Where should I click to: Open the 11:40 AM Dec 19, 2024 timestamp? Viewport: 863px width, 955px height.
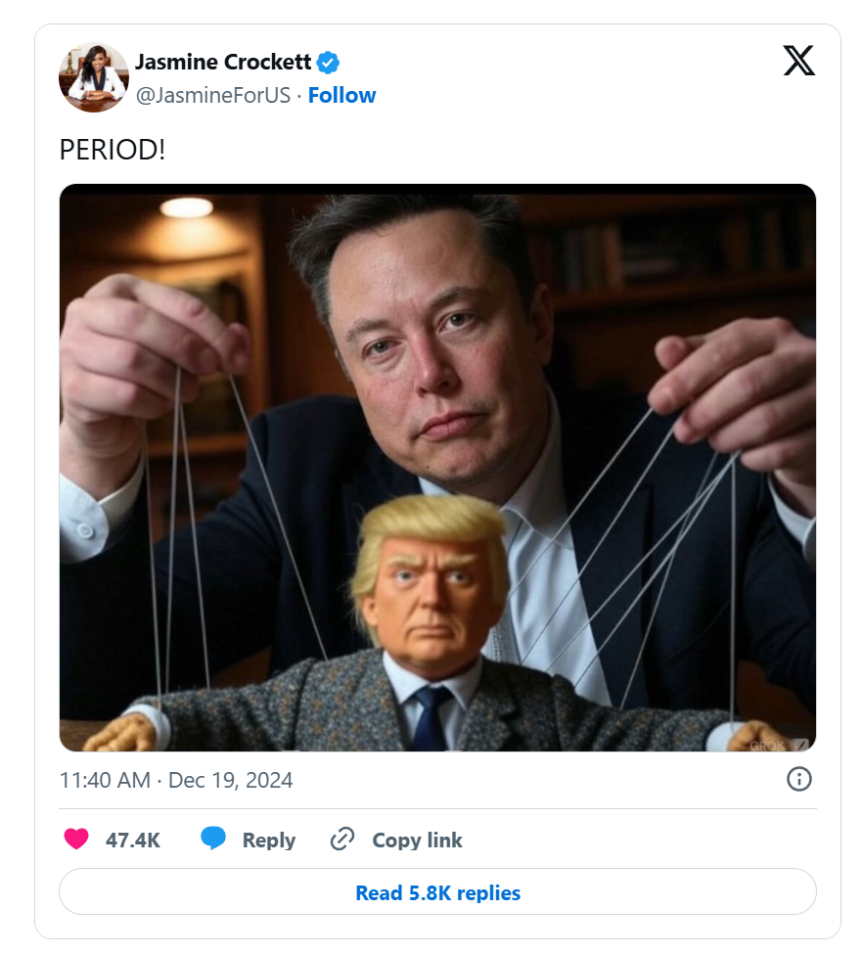176,780
